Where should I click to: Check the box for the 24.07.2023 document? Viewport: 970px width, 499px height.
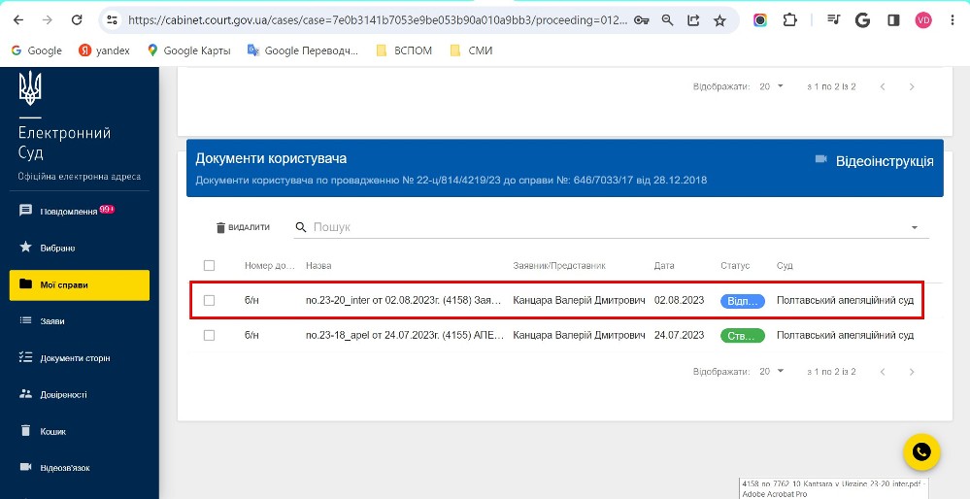pyautogui.click(x=209, y=335)
